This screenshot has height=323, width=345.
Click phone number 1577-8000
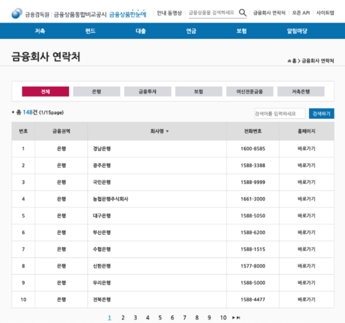253,266
